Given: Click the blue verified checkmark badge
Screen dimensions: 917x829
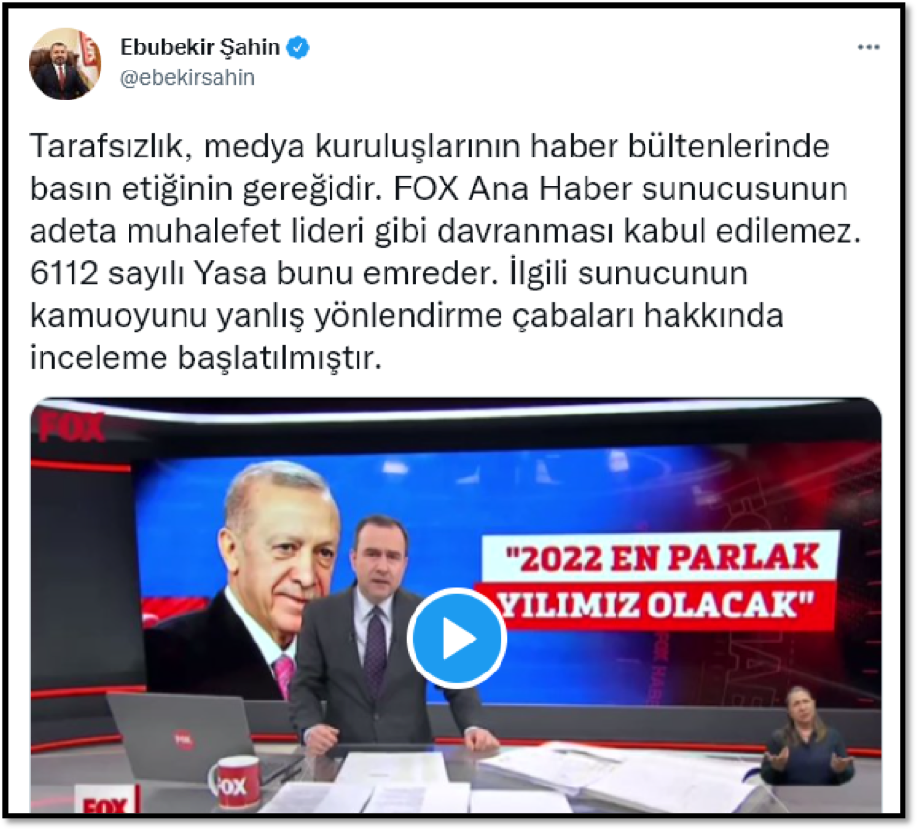Looking at the screenshot, I should click(299, 47).
